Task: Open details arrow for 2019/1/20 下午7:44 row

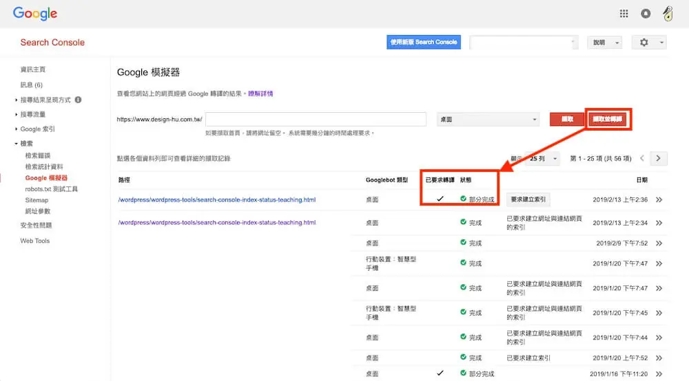Action: (659, 337)
